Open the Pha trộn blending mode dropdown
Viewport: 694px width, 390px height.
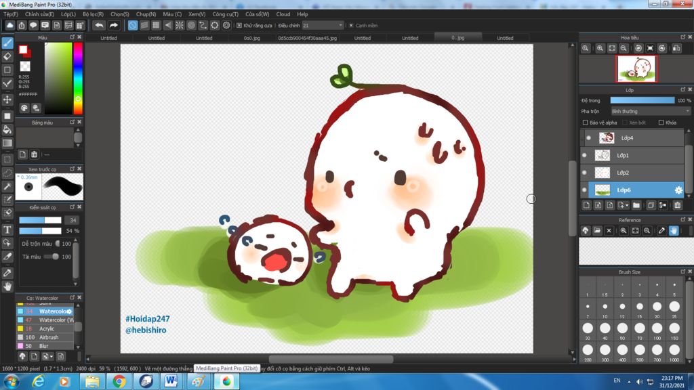coord(650,111)
